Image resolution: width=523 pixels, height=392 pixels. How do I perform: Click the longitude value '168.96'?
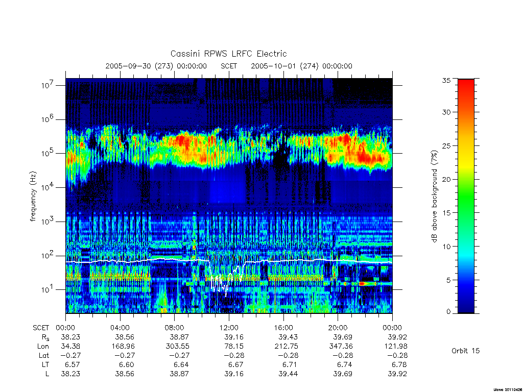click(x=123, y=347)
